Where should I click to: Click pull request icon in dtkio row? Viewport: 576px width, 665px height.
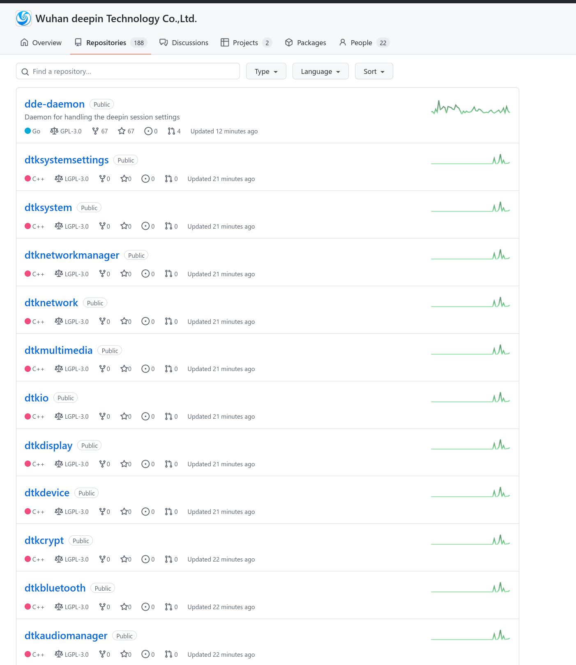pos(168,416)
